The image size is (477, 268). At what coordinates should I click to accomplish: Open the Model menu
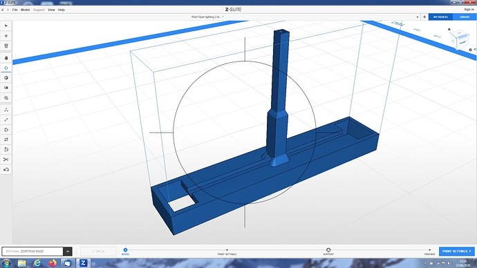[26, 10]
